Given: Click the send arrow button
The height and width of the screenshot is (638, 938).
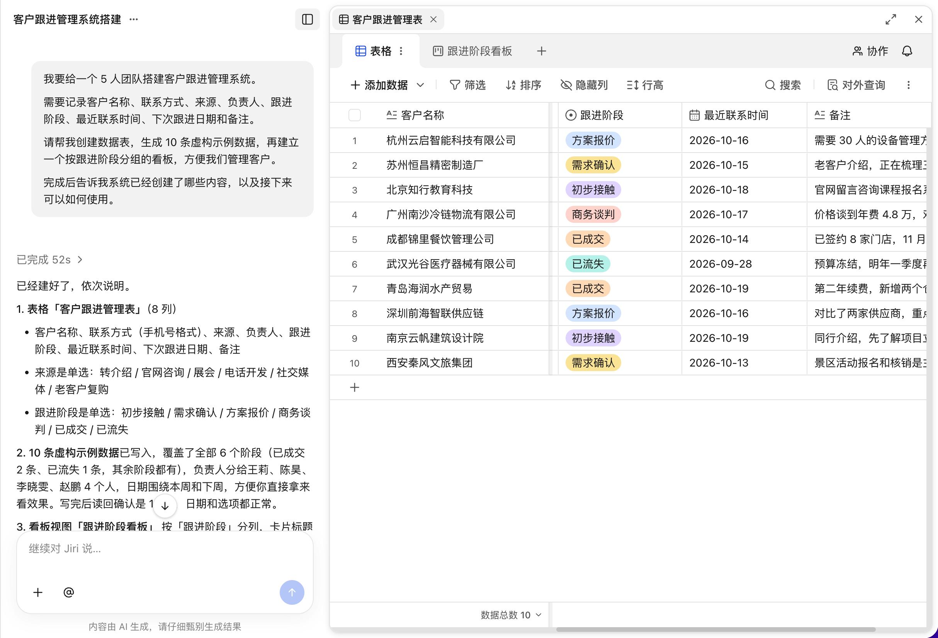Looking at the screenshot, I should coord(292,592).
